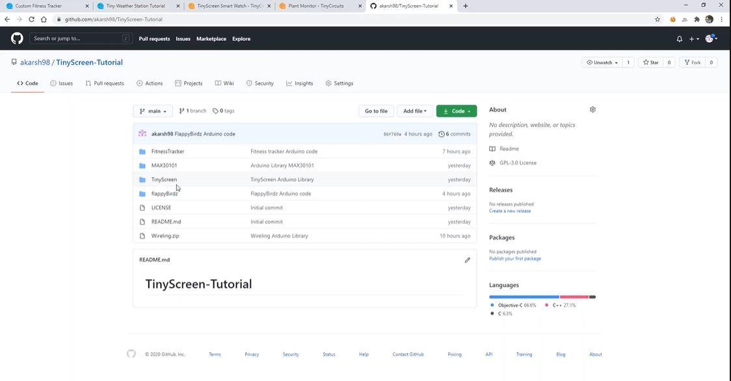This screenshot has height=381, width=731.
Task: Focus the Search or jump to field
Action: pyautogui.click(x=81, y=38)
